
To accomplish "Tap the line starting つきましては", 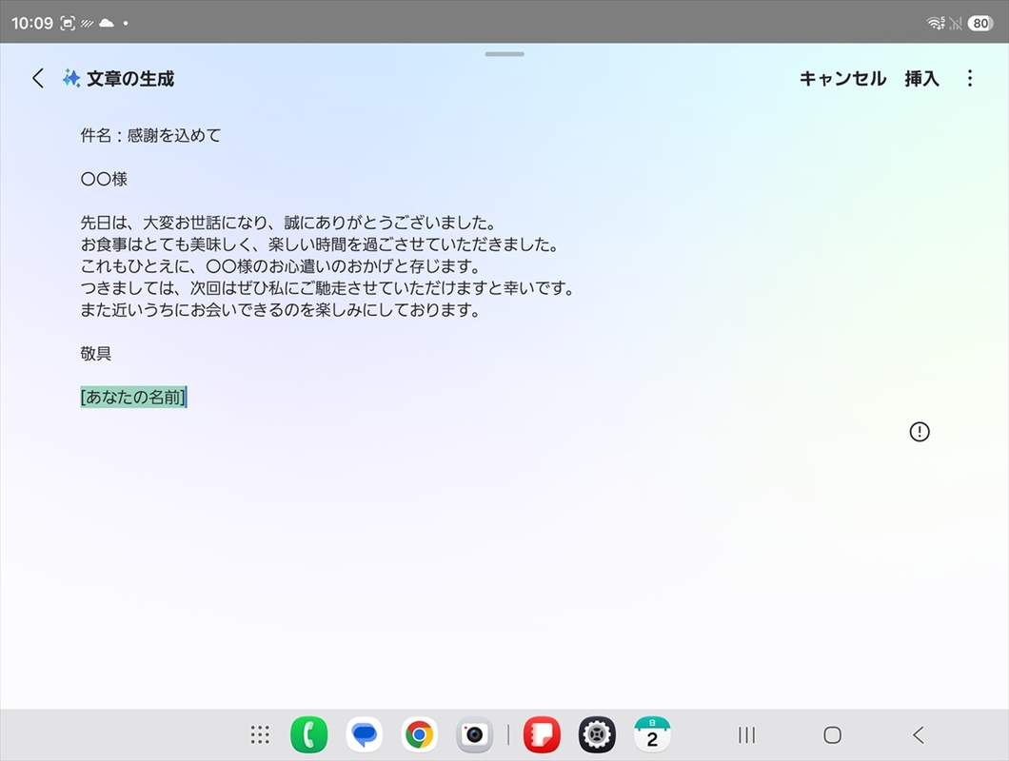I will click(x=327, y=288).
